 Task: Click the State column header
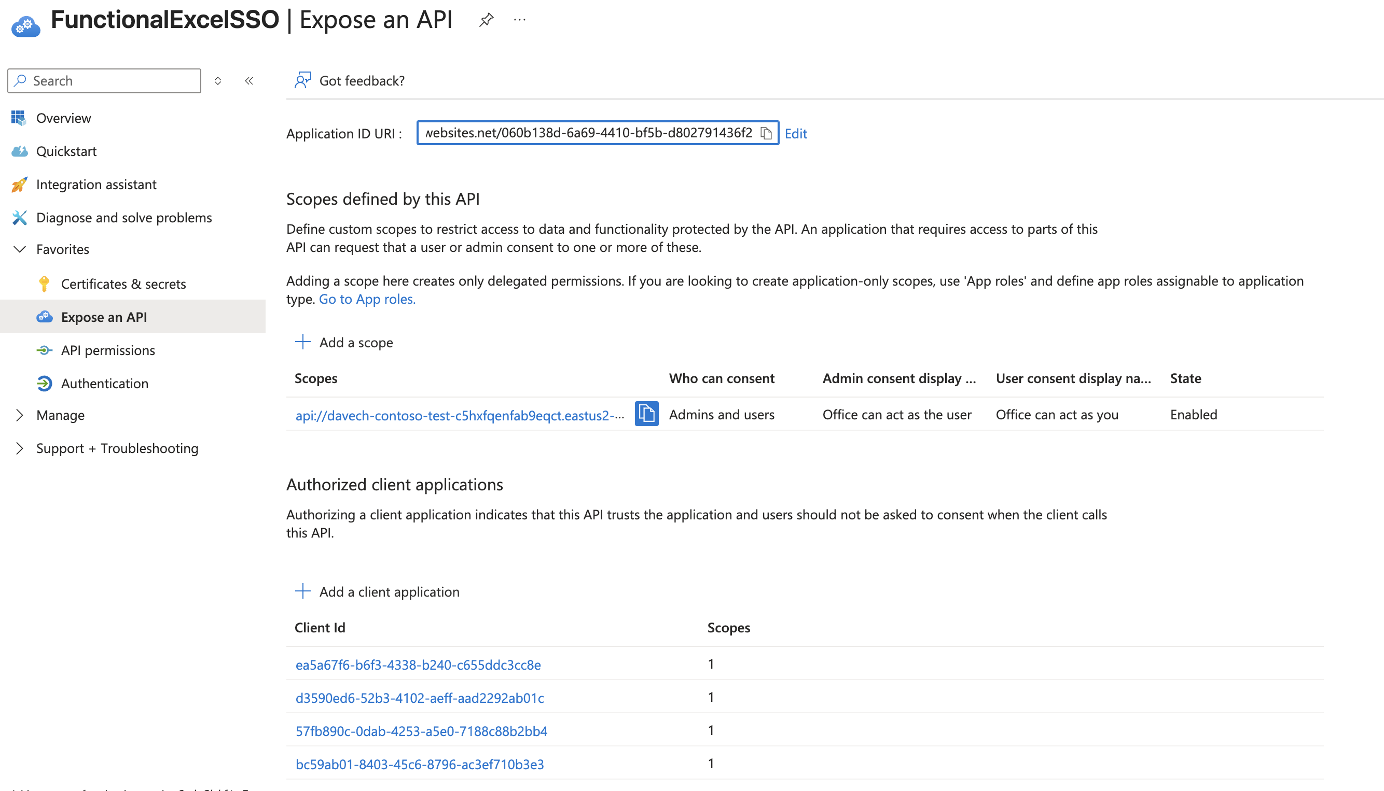pyautogui.click(x=1186, y=378)
